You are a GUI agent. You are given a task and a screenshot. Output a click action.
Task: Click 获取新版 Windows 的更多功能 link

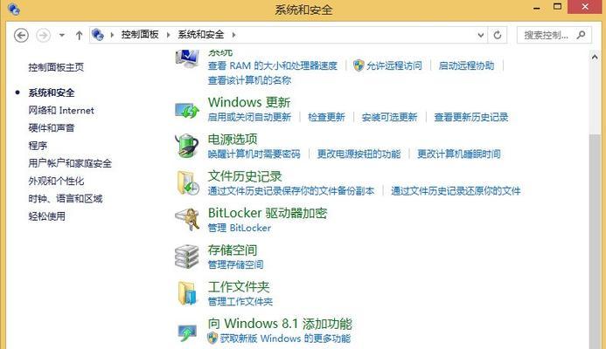click(286, 339)
